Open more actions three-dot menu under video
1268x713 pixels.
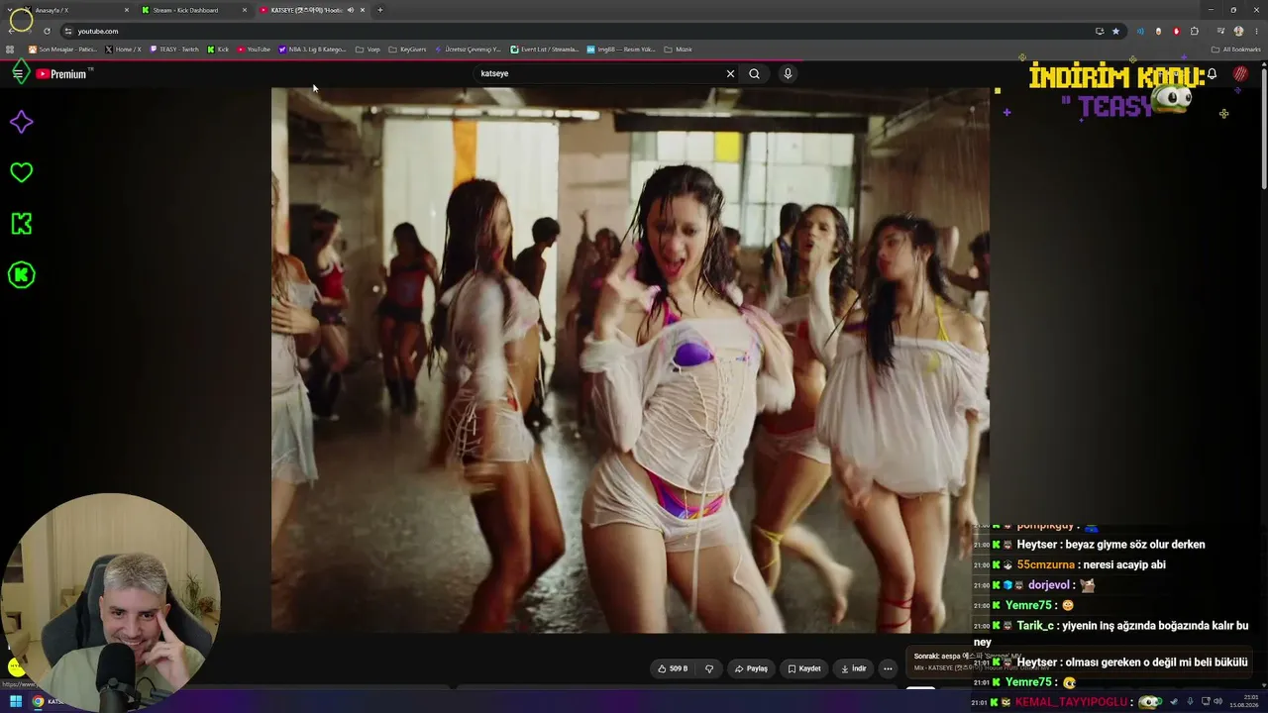point(888,668)
